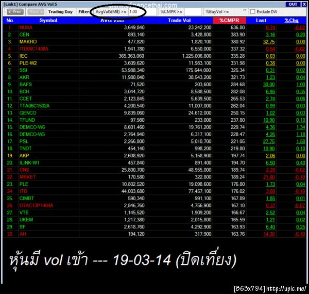Open MBKET last price link 21.00
This screenshot has width=309, height=294.
click(269, 177)
